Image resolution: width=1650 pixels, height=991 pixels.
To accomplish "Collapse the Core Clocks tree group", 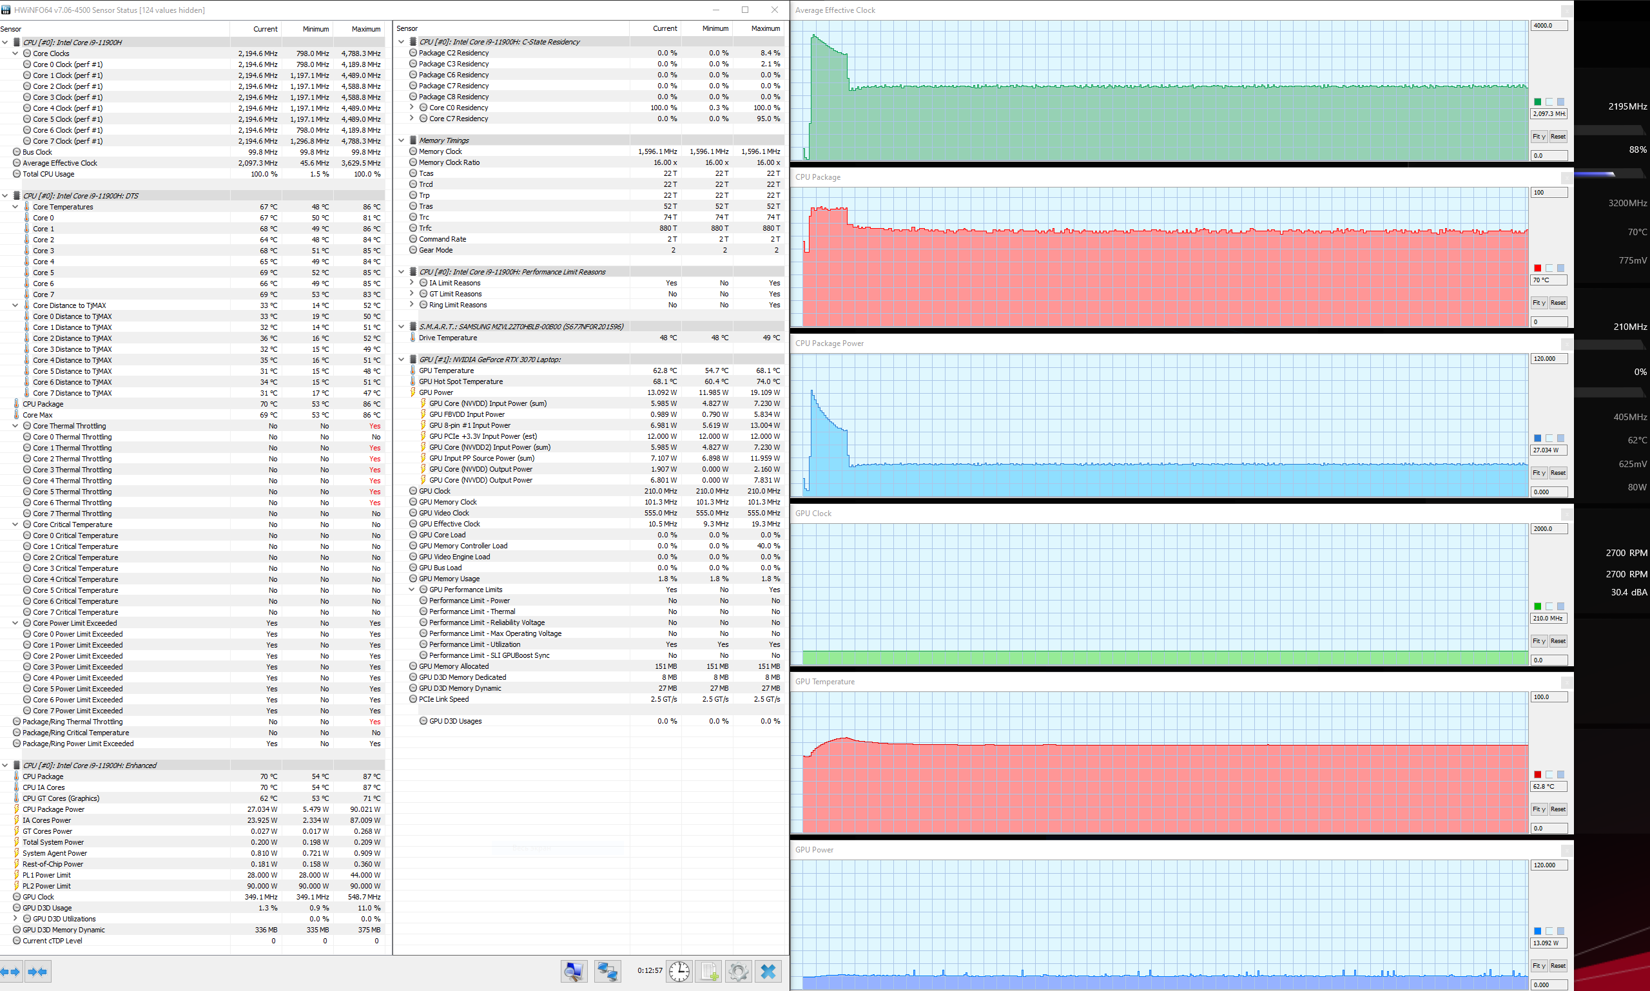I will [15, 53].
